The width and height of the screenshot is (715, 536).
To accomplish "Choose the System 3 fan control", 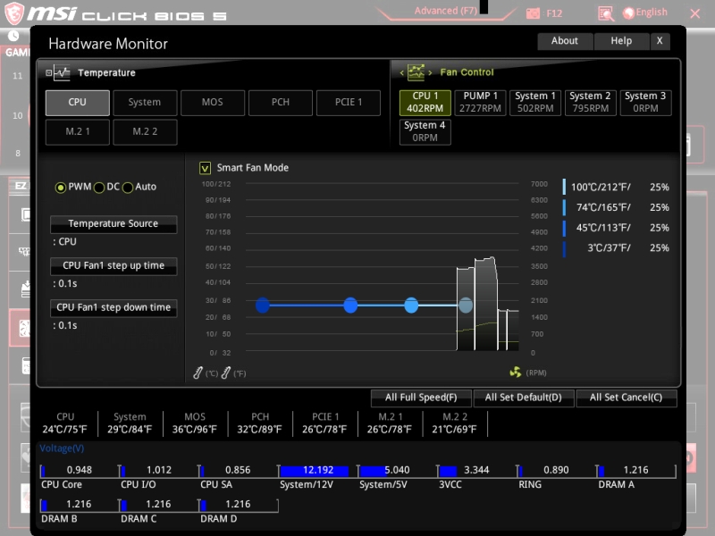I will [645, 103].
